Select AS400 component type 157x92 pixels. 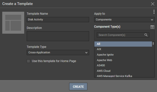[123, 65]
